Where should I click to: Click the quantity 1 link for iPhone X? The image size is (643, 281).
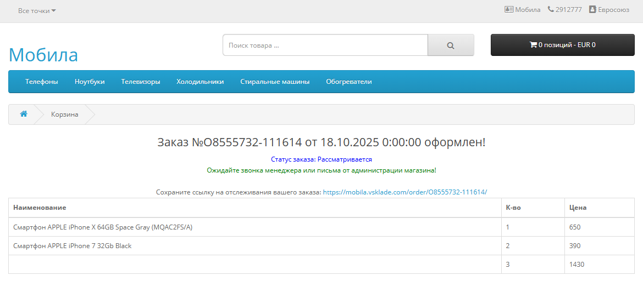[508, 227]
